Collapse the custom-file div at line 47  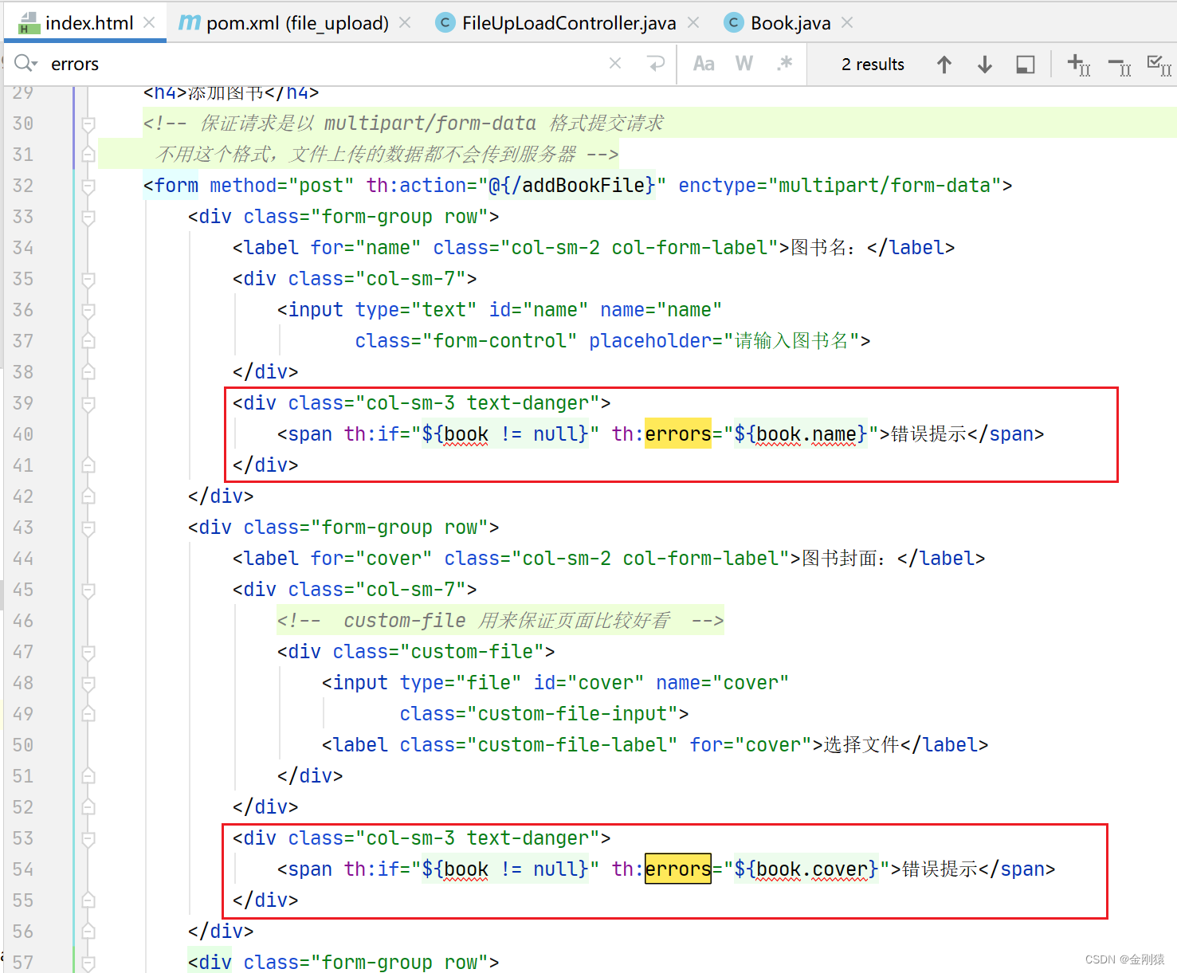[x=88, y=652]
